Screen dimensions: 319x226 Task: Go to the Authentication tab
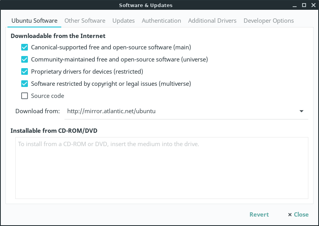(x=161, y=21)
